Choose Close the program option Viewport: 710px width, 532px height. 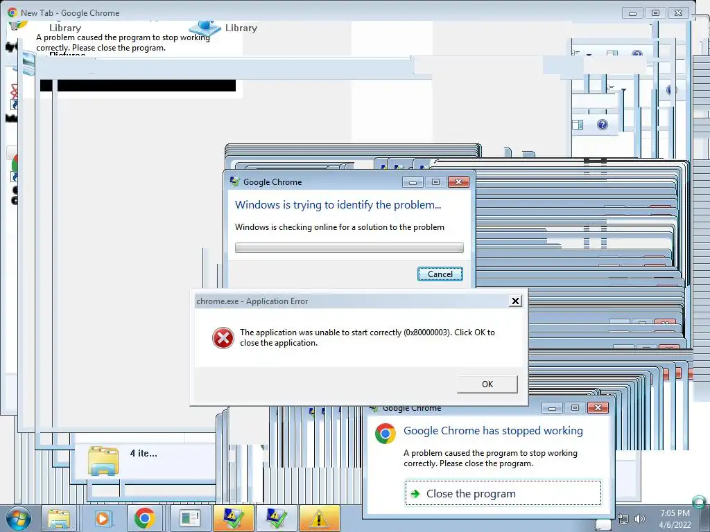[503, 493]
